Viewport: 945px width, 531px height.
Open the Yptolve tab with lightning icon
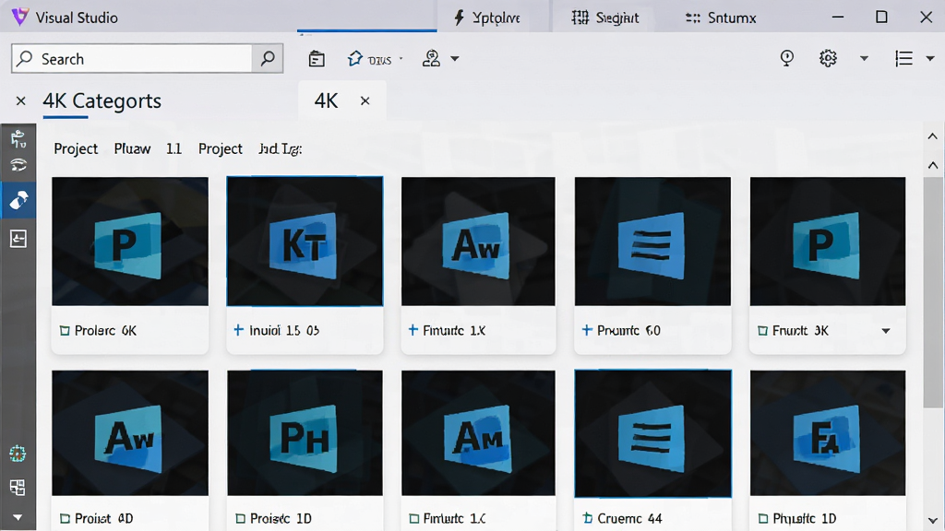coord(487,18)
